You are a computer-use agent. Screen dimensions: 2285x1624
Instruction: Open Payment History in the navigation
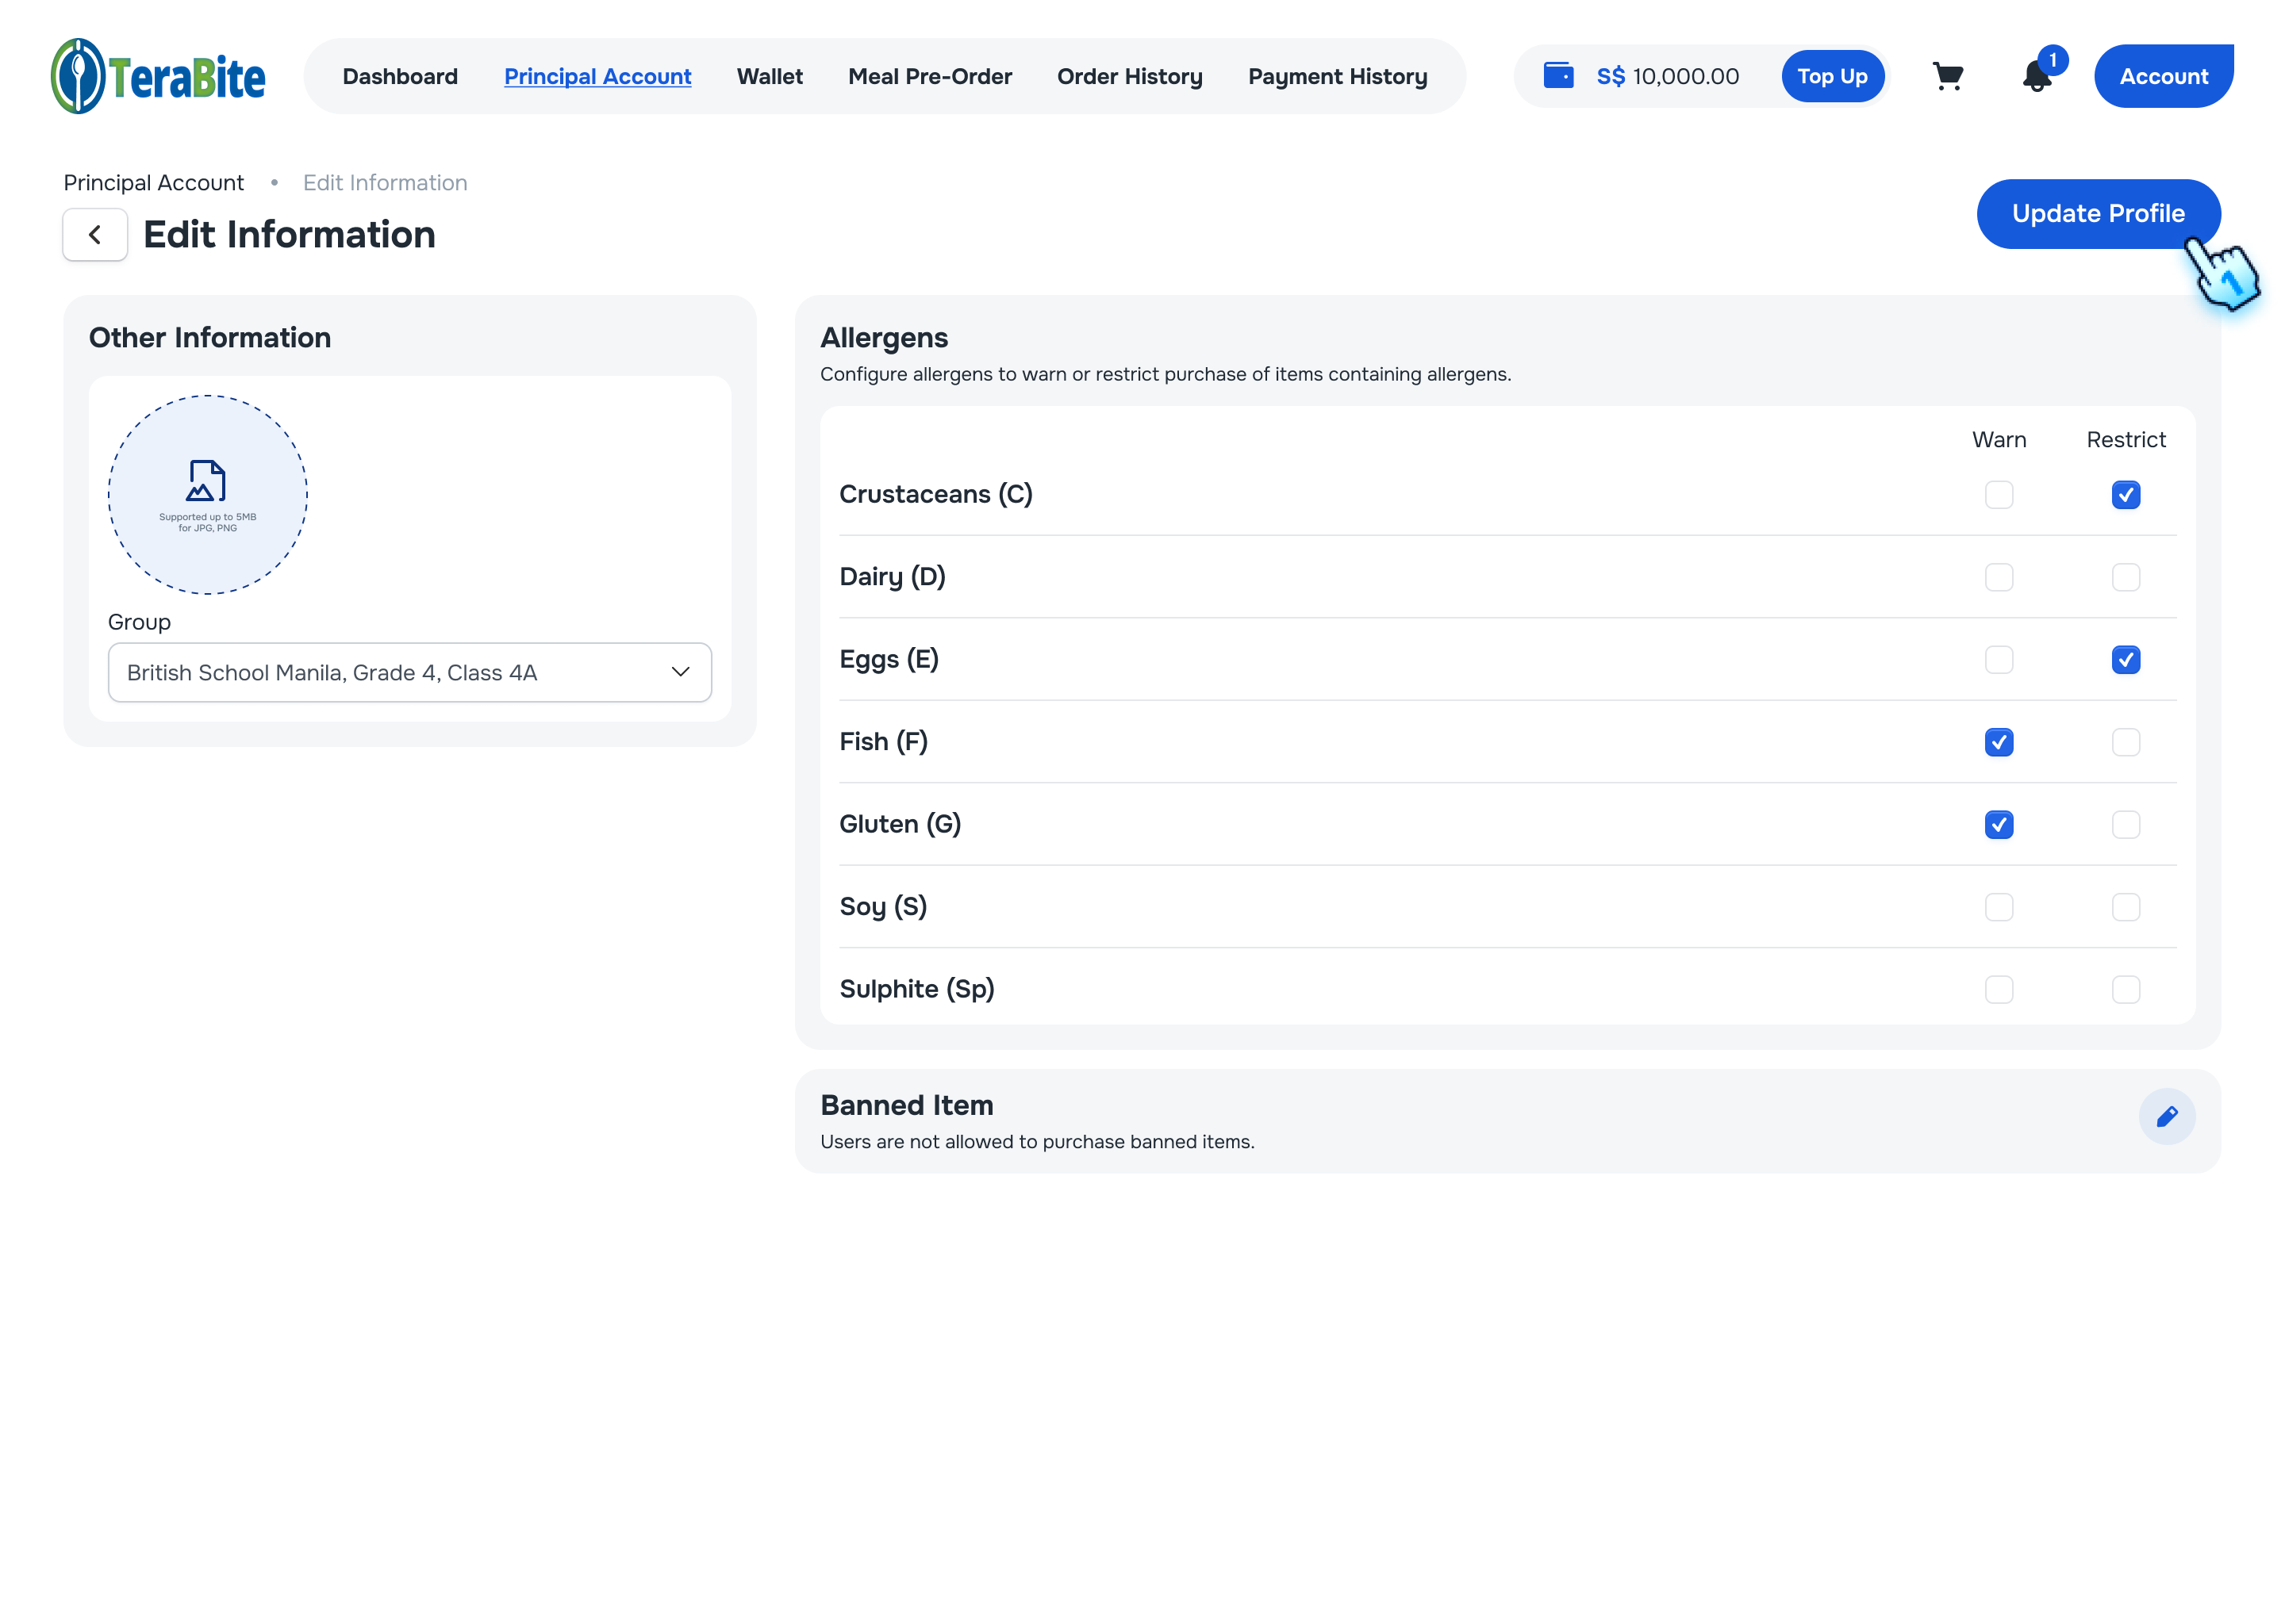tap(1337, 76)
